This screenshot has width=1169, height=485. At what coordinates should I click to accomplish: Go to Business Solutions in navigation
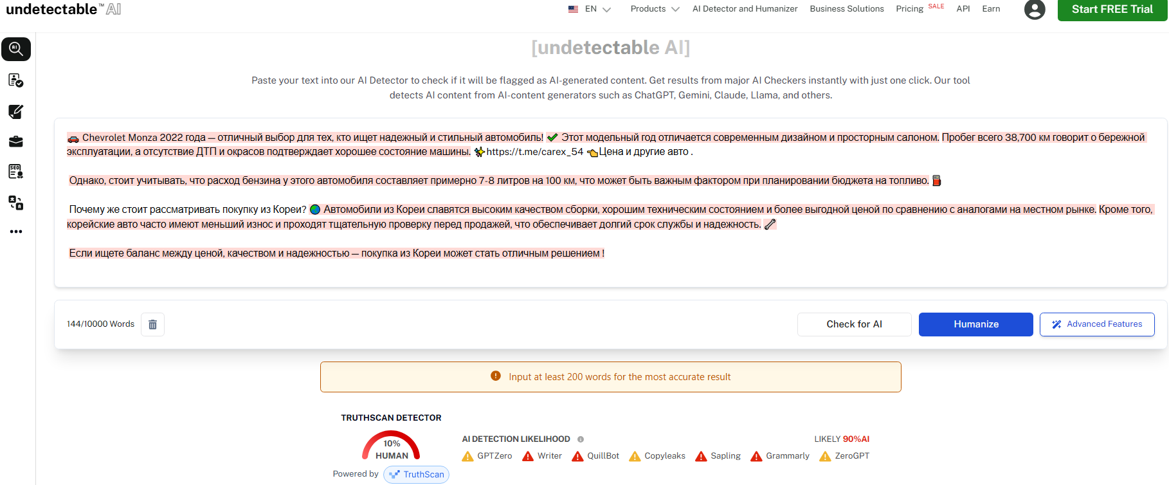(846, 9)
